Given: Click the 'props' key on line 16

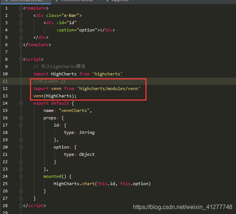Looking at the screenshot, I should click(50, 118).
